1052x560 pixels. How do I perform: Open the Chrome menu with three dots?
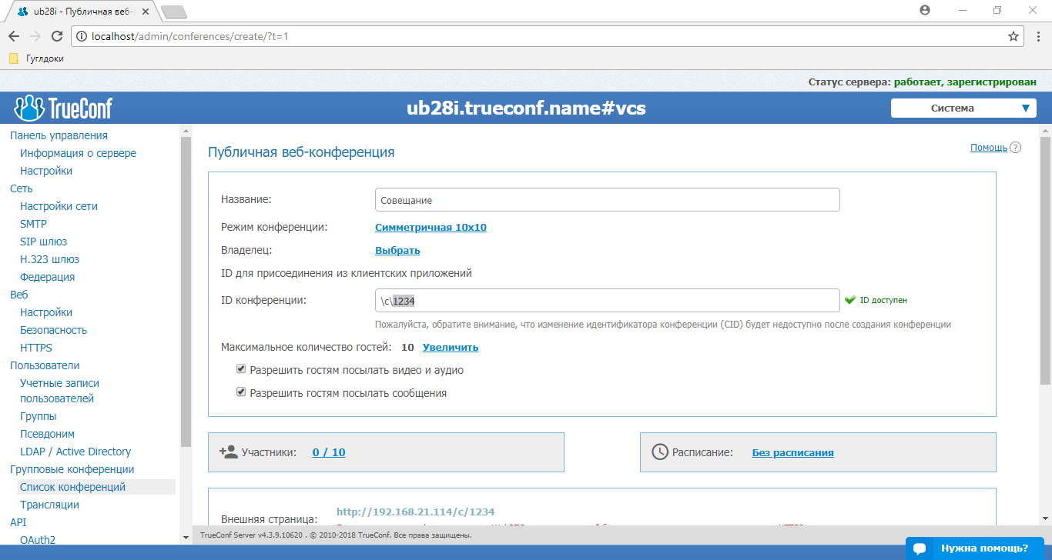click(1037, 36)
